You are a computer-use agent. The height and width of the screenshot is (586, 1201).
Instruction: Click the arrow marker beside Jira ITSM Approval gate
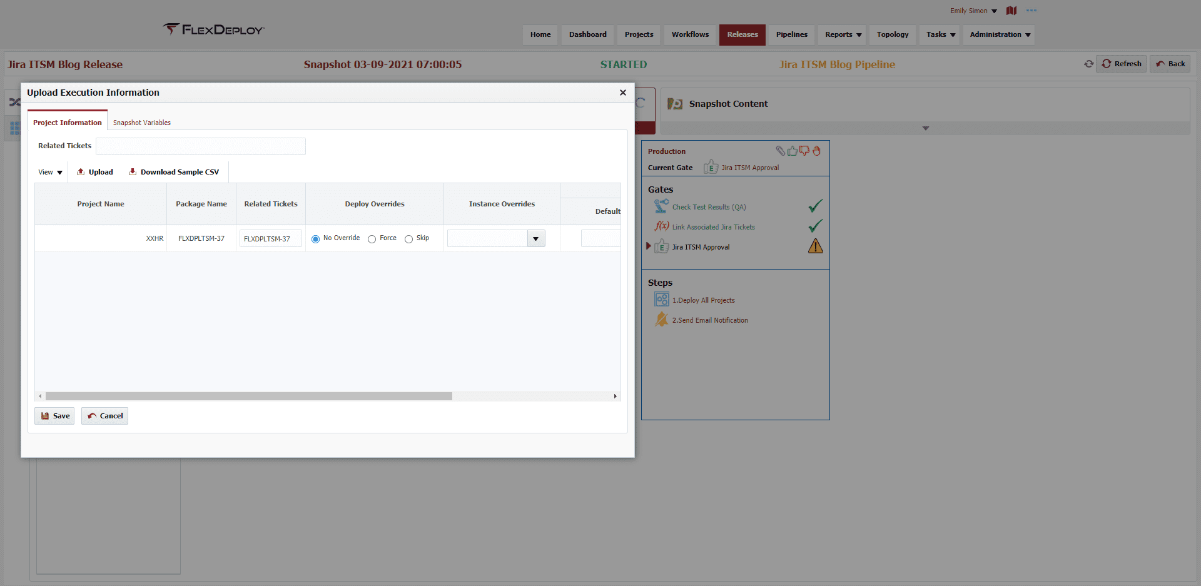point(649,246)
